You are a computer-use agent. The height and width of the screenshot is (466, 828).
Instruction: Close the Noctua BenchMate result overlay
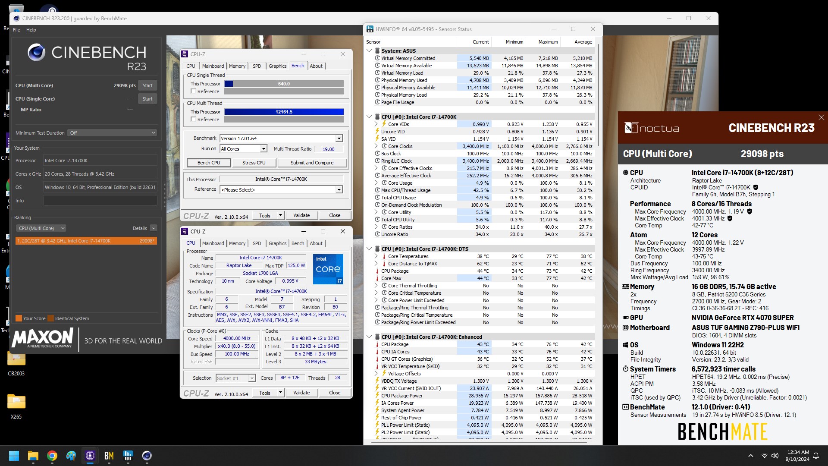coord(821,117)
